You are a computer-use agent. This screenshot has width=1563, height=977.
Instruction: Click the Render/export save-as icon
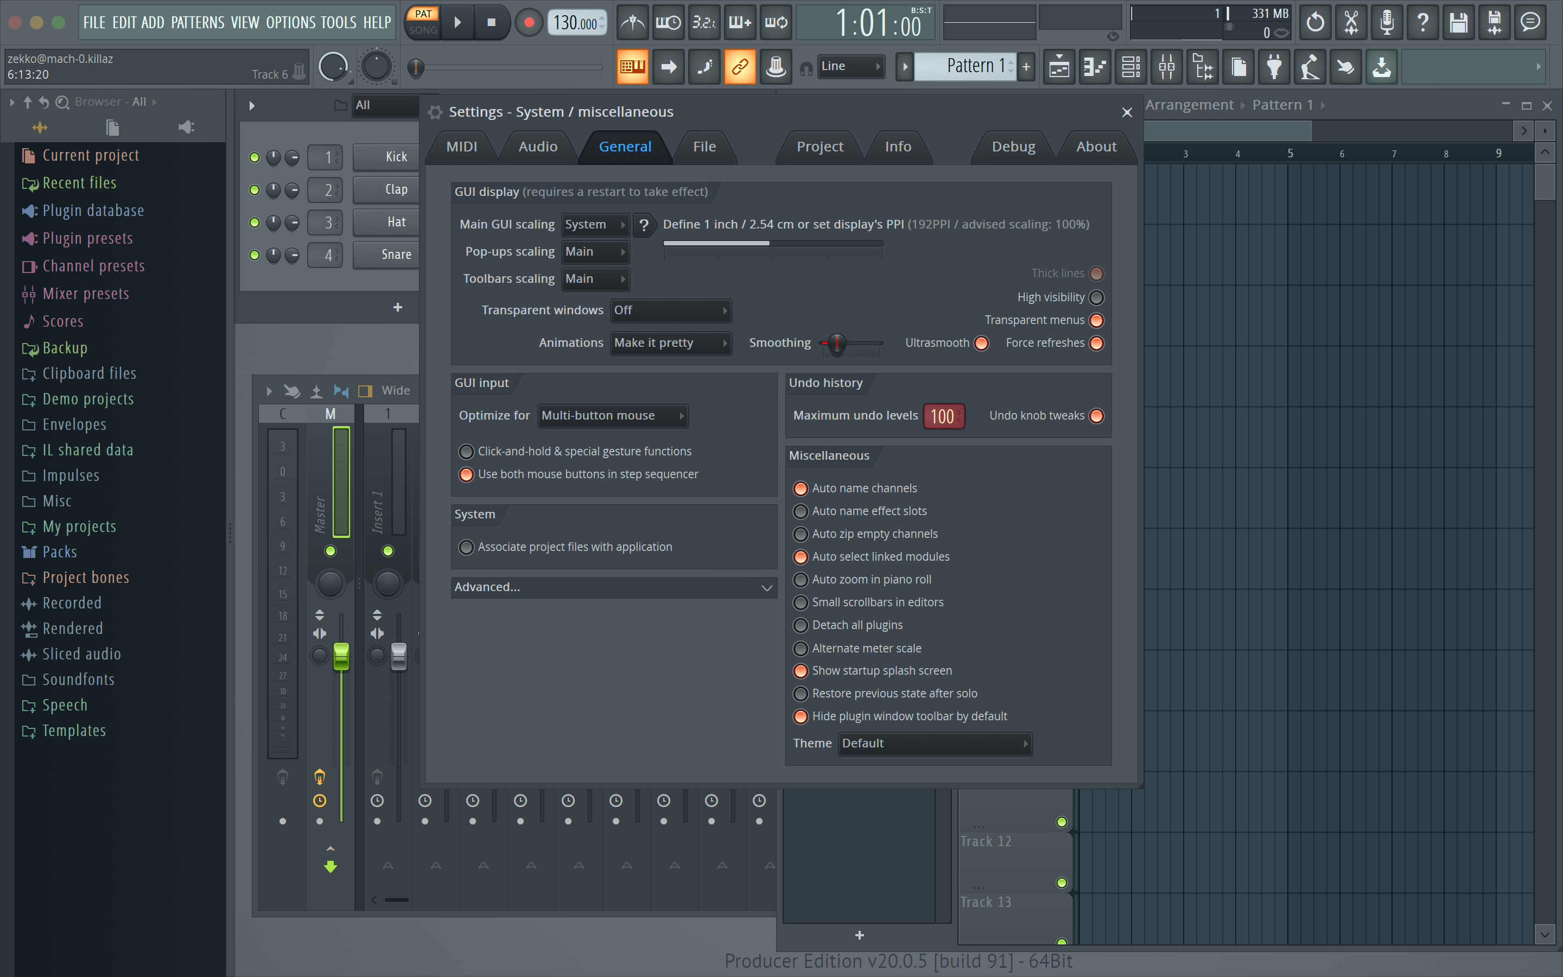tap(1495, 23)
